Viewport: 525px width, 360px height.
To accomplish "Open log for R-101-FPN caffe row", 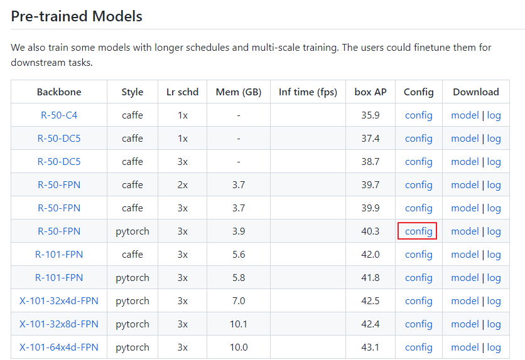I will [494, 255].
